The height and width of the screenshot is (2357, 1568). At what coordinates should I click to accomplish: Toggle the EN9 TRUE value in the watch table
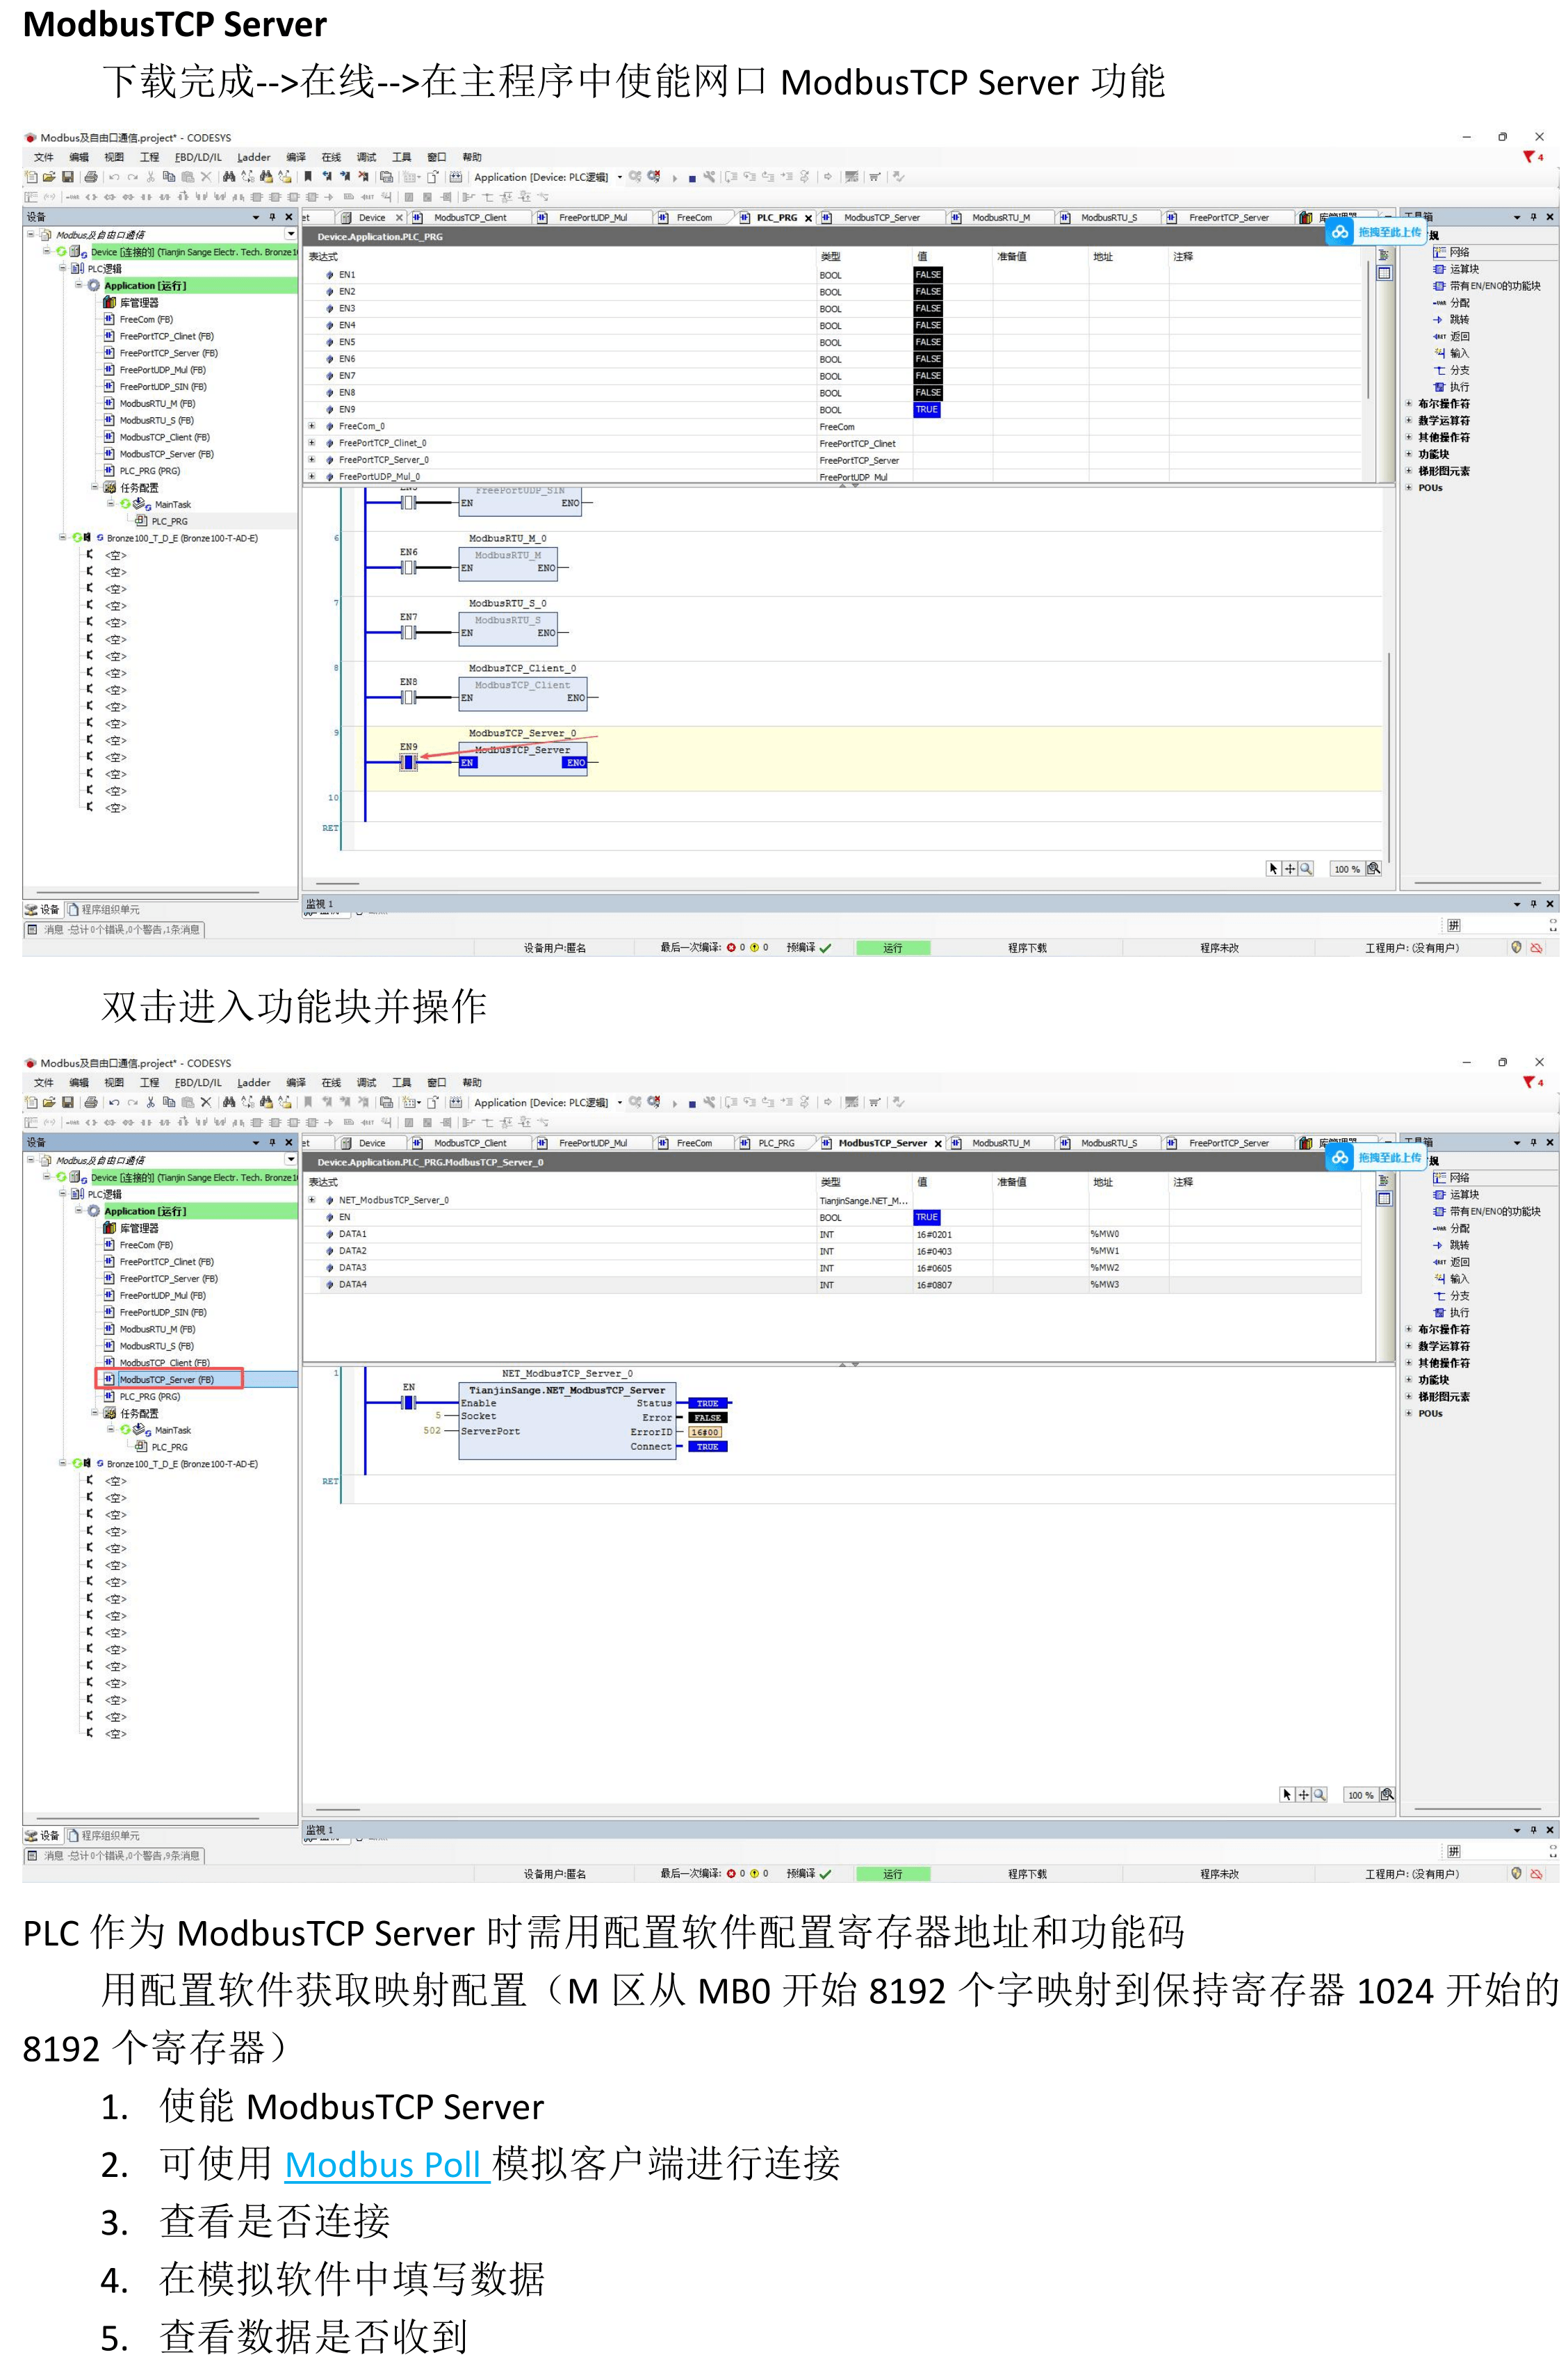(x=927, y=410)
